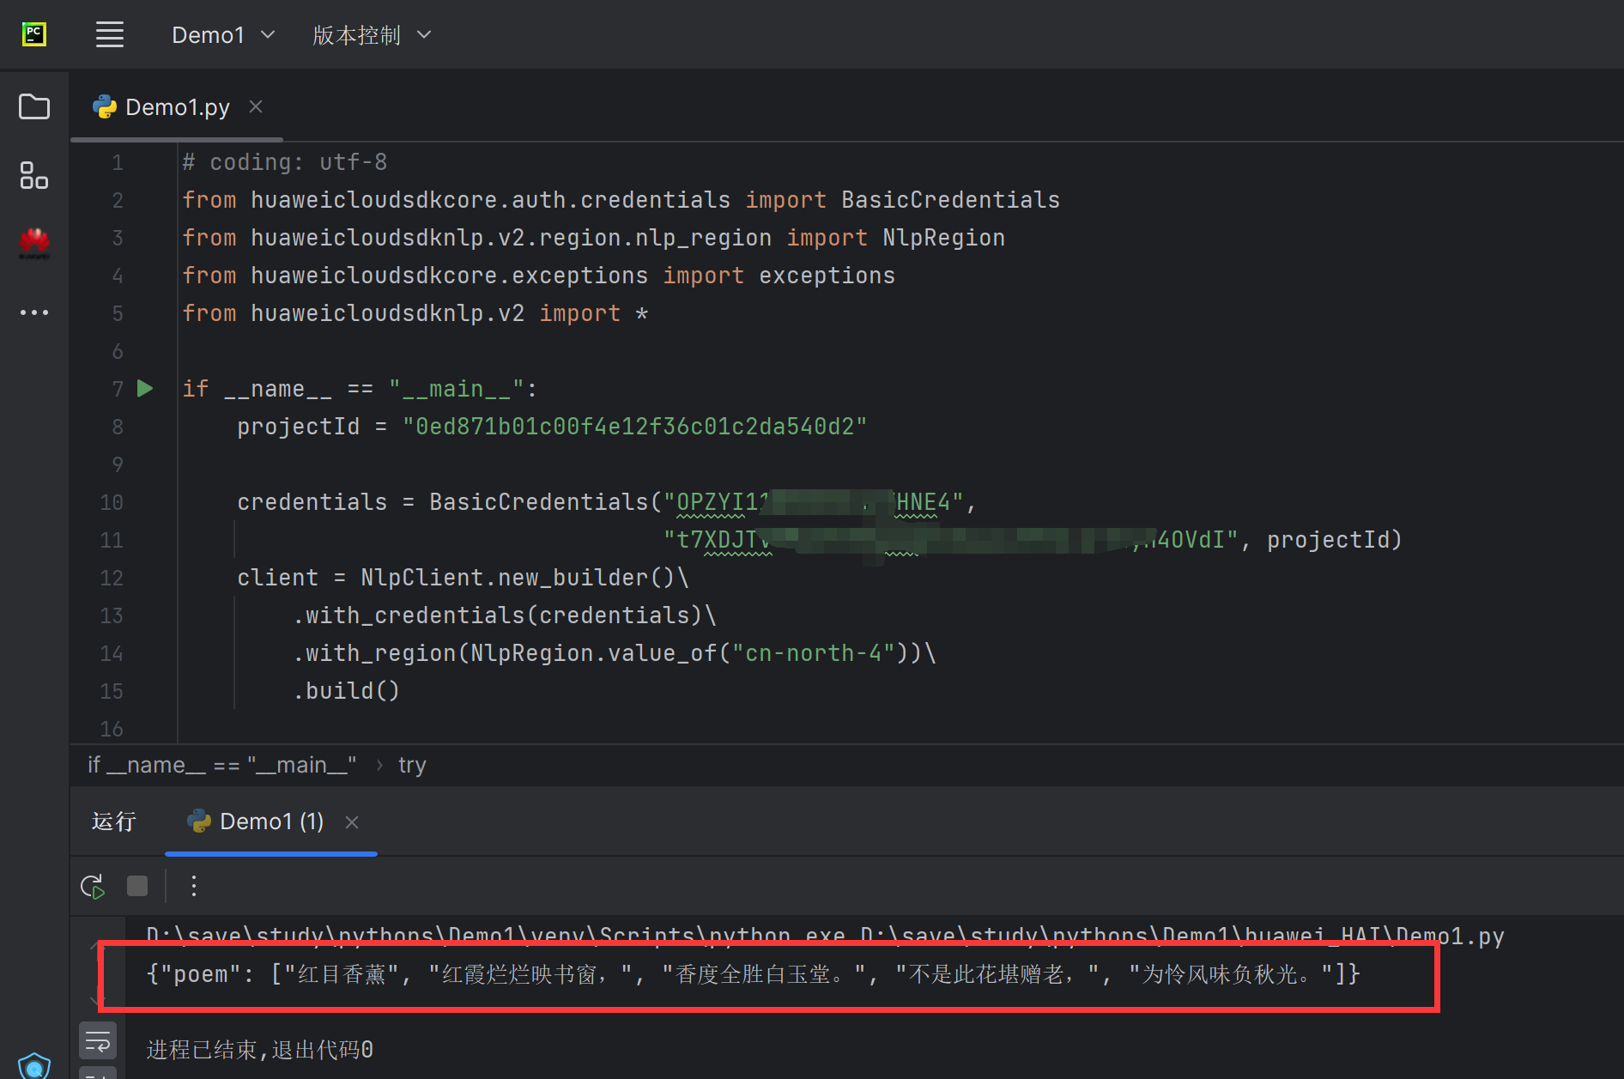Click the poem JSON output line
This screenshot has width=1624, height=1079.
tap(754, 974)
